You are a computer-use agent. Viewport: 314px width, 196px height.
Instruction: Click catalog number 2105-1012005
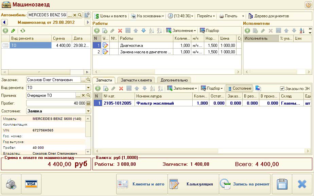[x=118, y=103]
